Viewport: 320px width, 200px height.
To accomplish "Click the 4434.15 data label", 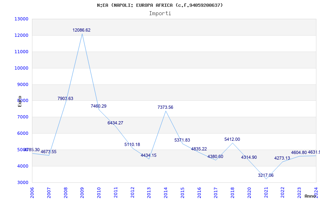I will (x=148, y=156).
